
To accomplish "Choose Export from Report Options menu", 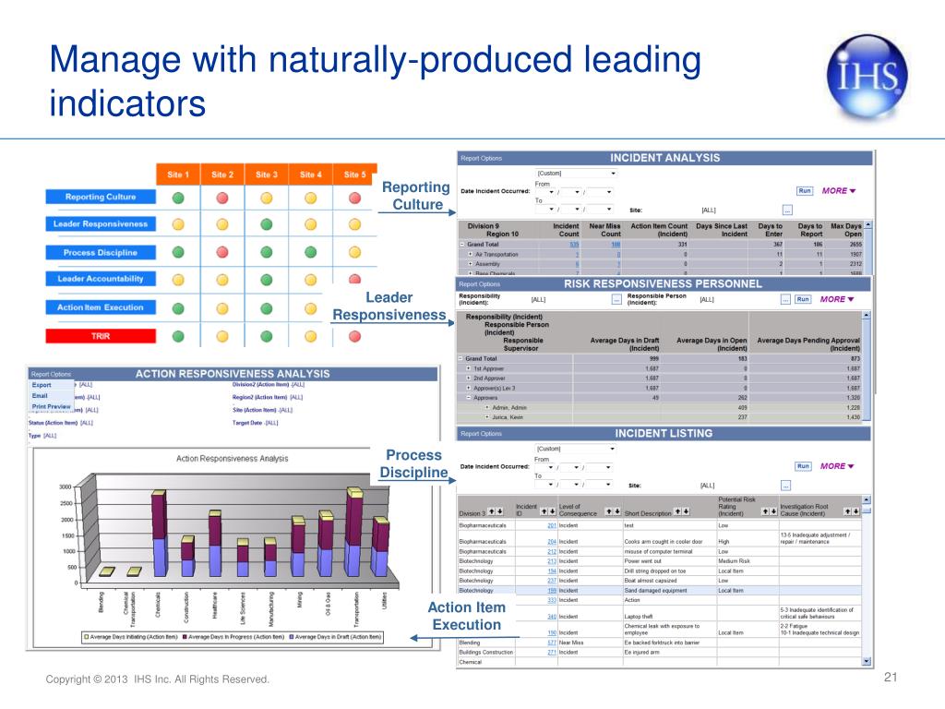I will pyautogui.click(x=42, y=385).
